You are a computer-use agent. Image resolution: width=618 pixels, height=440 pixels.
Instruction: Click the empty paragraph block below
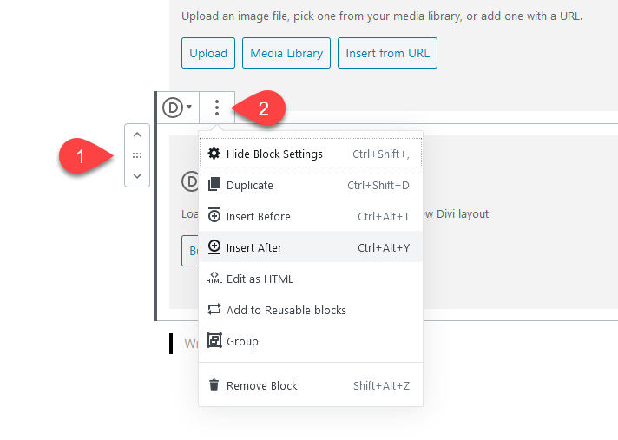(x=189, y=344)
